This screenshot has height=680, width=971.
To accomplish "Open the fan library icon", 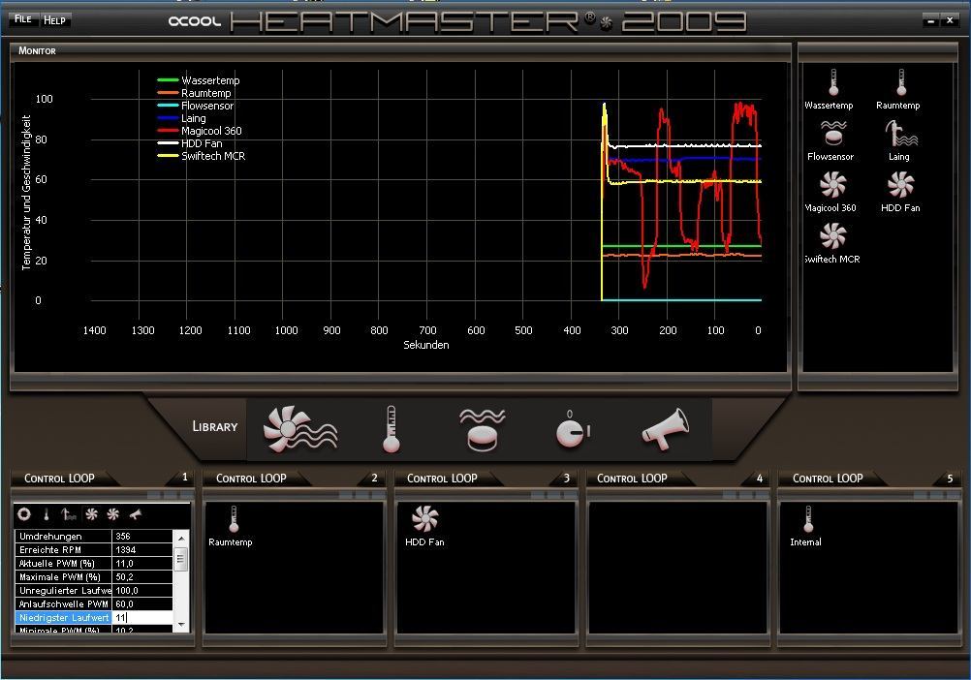I will [300, 429].
